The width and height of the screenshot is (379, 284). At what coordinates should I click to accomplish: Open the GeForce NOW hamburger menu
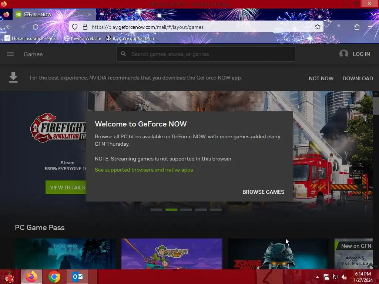coord(10,54)
